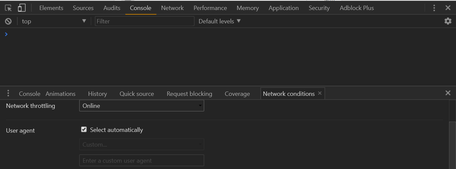Close the bottom drawer panel
Image resolution: width=456 pixels, height=169 pixels.
(448, 93)
